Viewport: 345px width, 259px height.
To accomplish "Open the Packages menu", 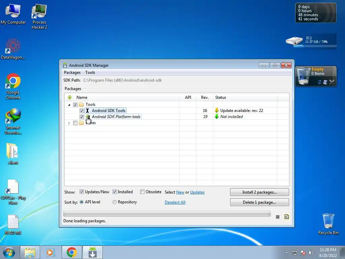I will (72, 73).
